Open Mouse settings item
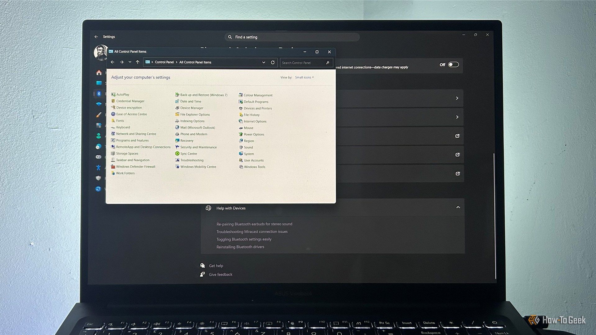 click(246, 128)
